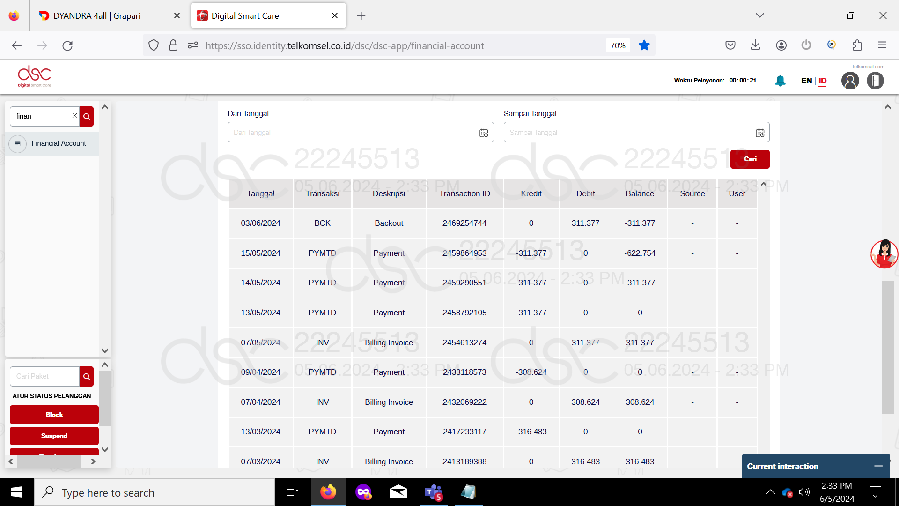
Task: Click the Cari Paket input field
Action: click(45, 376)
